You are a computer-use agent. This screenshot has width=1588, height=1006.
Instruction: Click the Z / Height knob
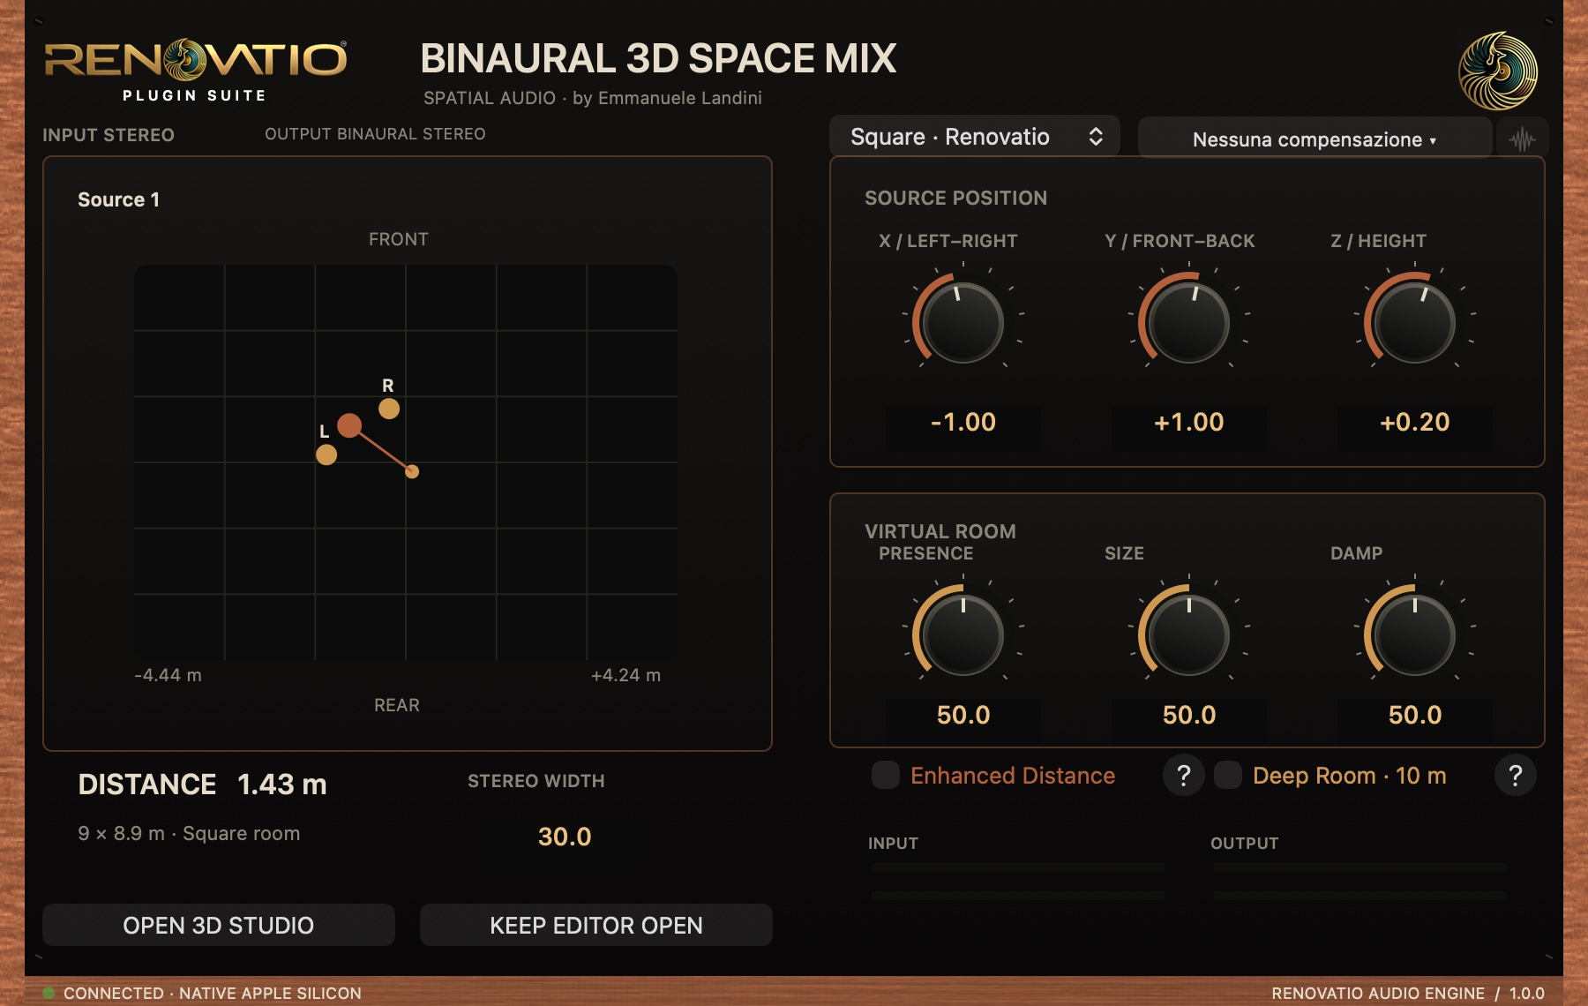[1414, 321]
